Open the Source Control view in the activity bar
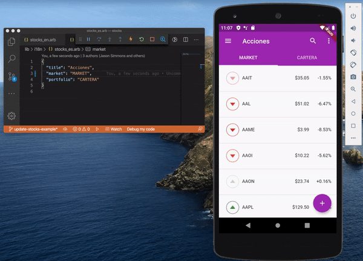 coord(11,77)
